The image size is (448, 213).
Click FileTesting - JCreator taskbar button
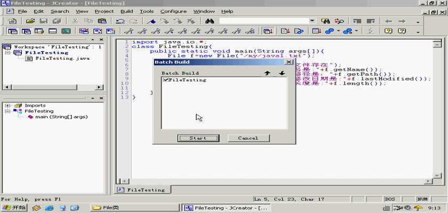point(225,208)
